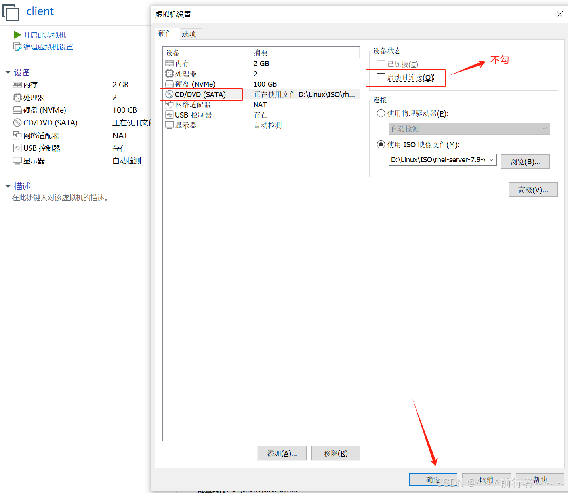Image resolution: width=568 pixels, height=493 pixels.
Task: Select the 内存 row in dialog device list
Action: 261,63
